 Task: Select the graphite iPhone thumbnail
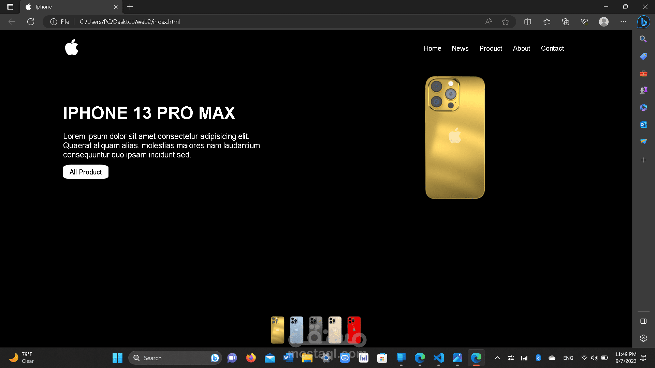tap(316, 330)
